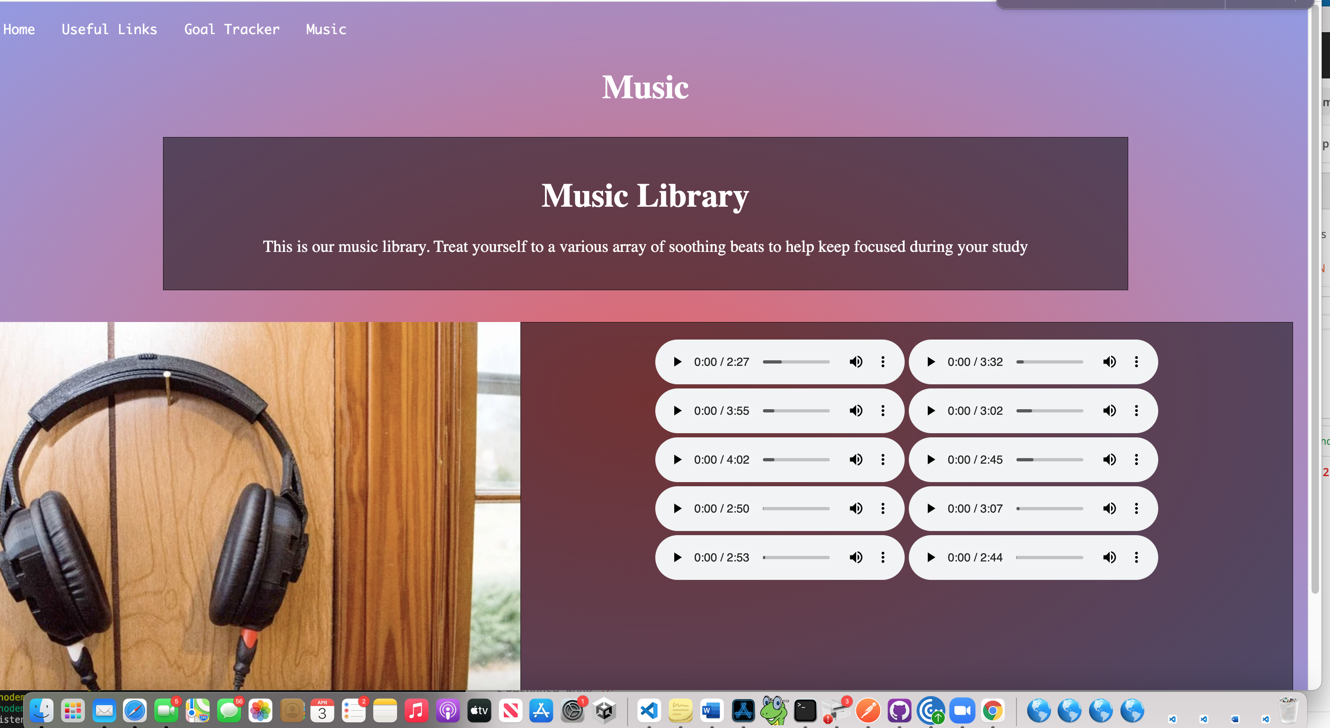This screenshot has height=728, width=1330.
Task: Open more options for the 2:50 track
Action: point(883,509)
